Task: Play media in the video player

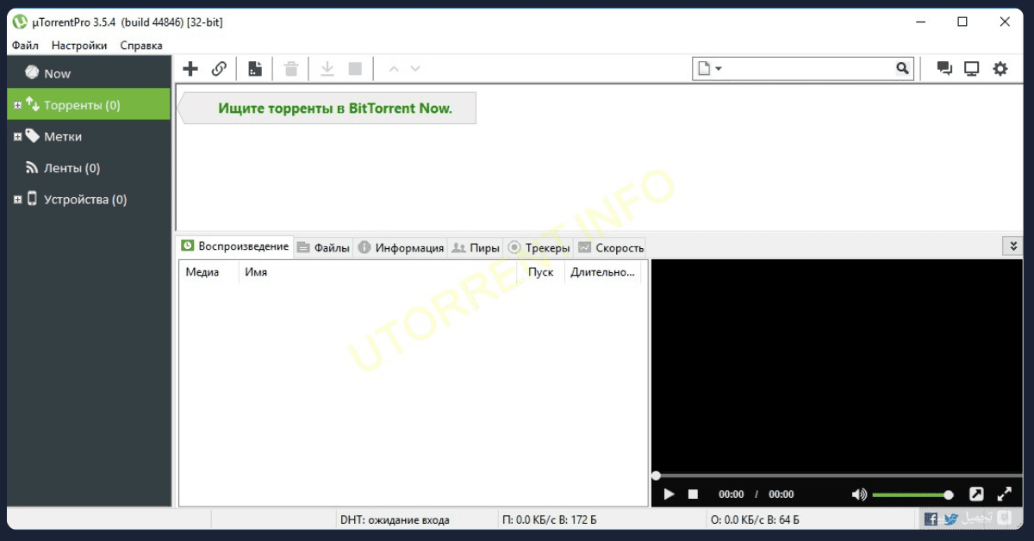Action: click(669, 494)
